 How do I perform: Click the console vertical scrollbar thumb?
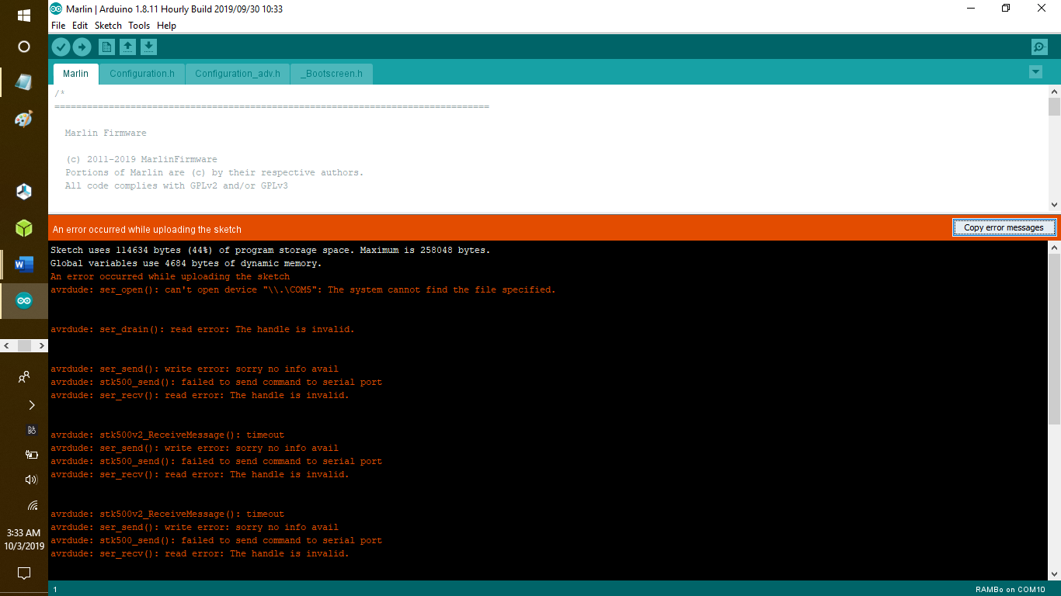[x=1054, y=338]
